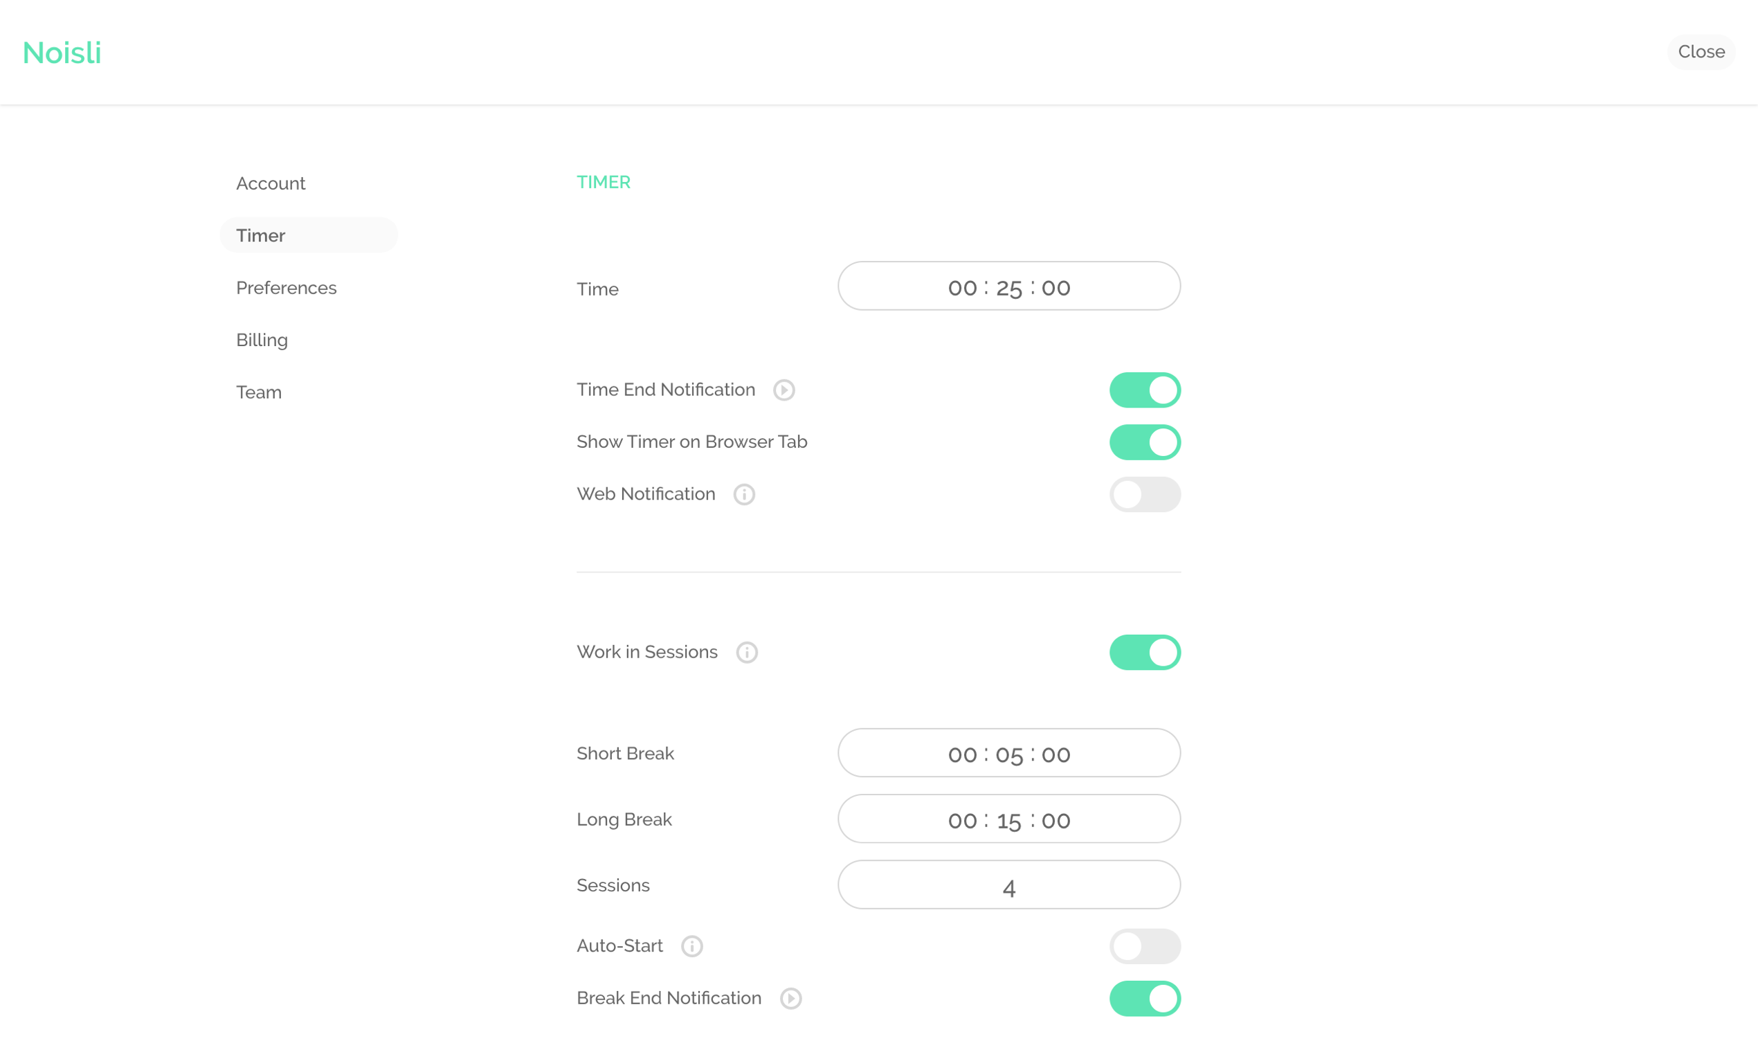Disable Time End Notification toggle
This screenshot has width=1758, height=1052.
click(x=1144, y=390)
